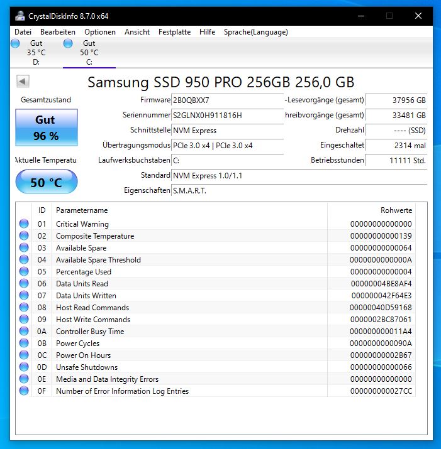Minimize the CrystalDiskInfo window

click(361, 16)
